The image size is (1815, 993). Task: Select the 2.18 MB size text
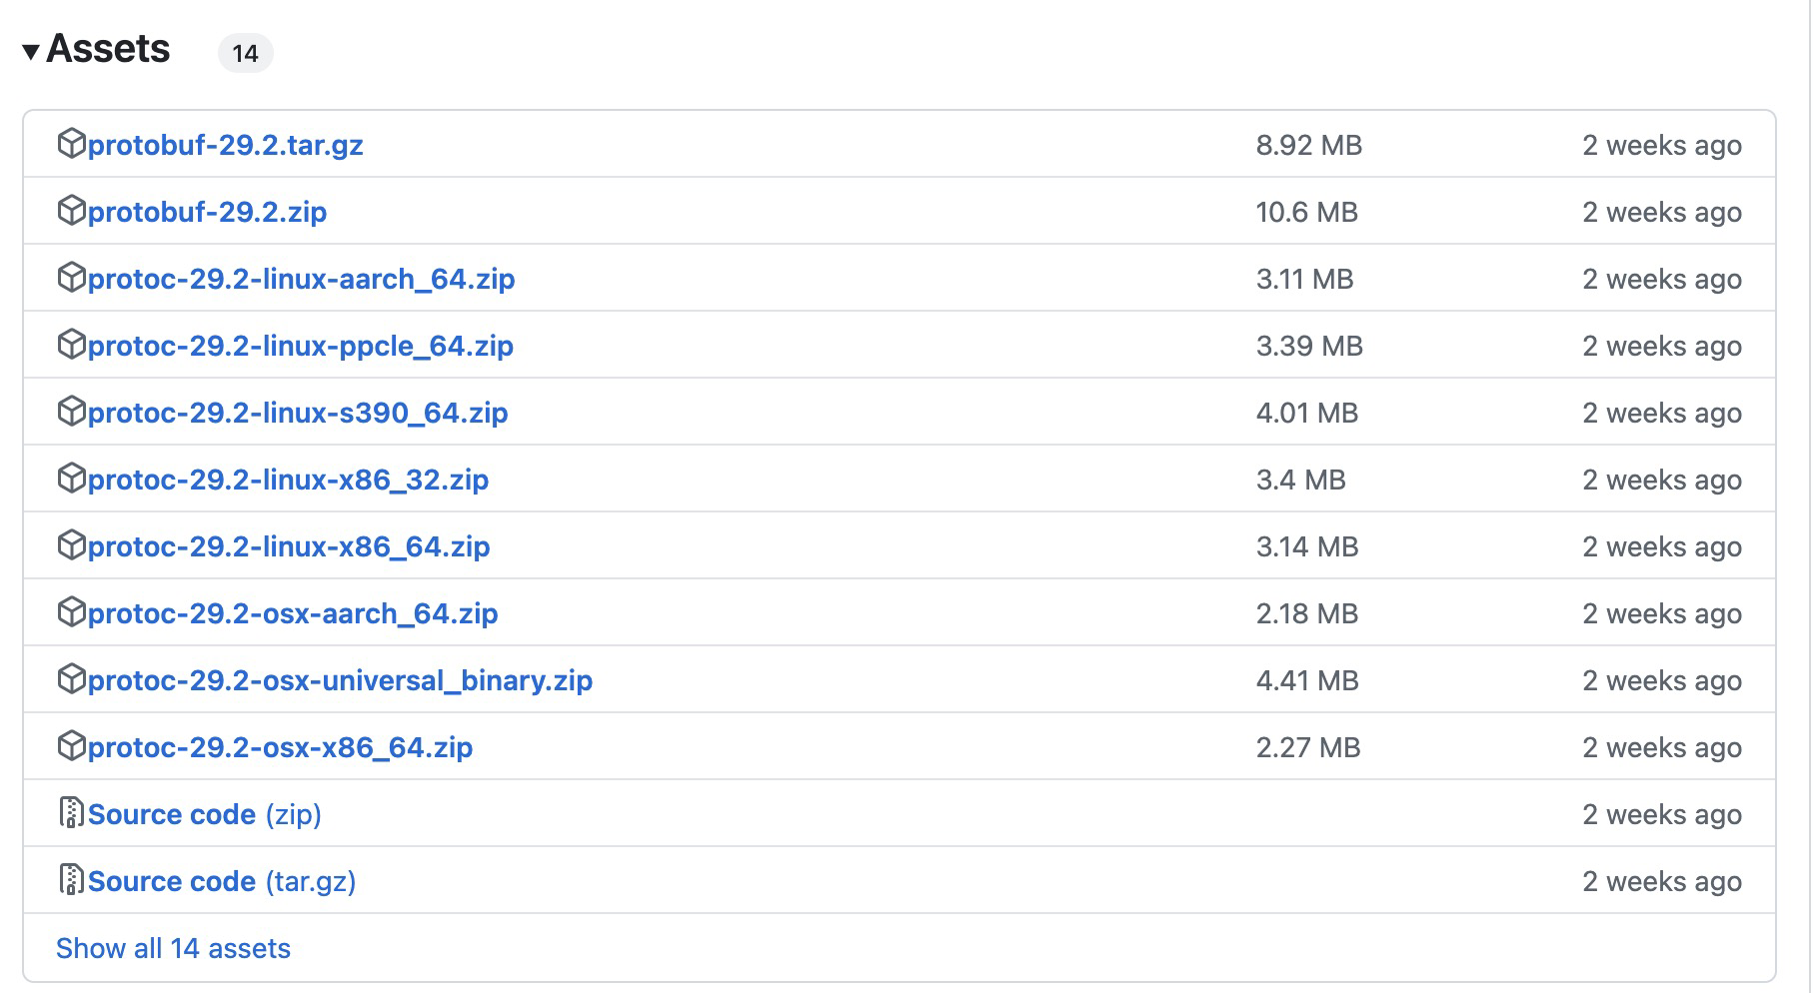(x=1307, y=614)
